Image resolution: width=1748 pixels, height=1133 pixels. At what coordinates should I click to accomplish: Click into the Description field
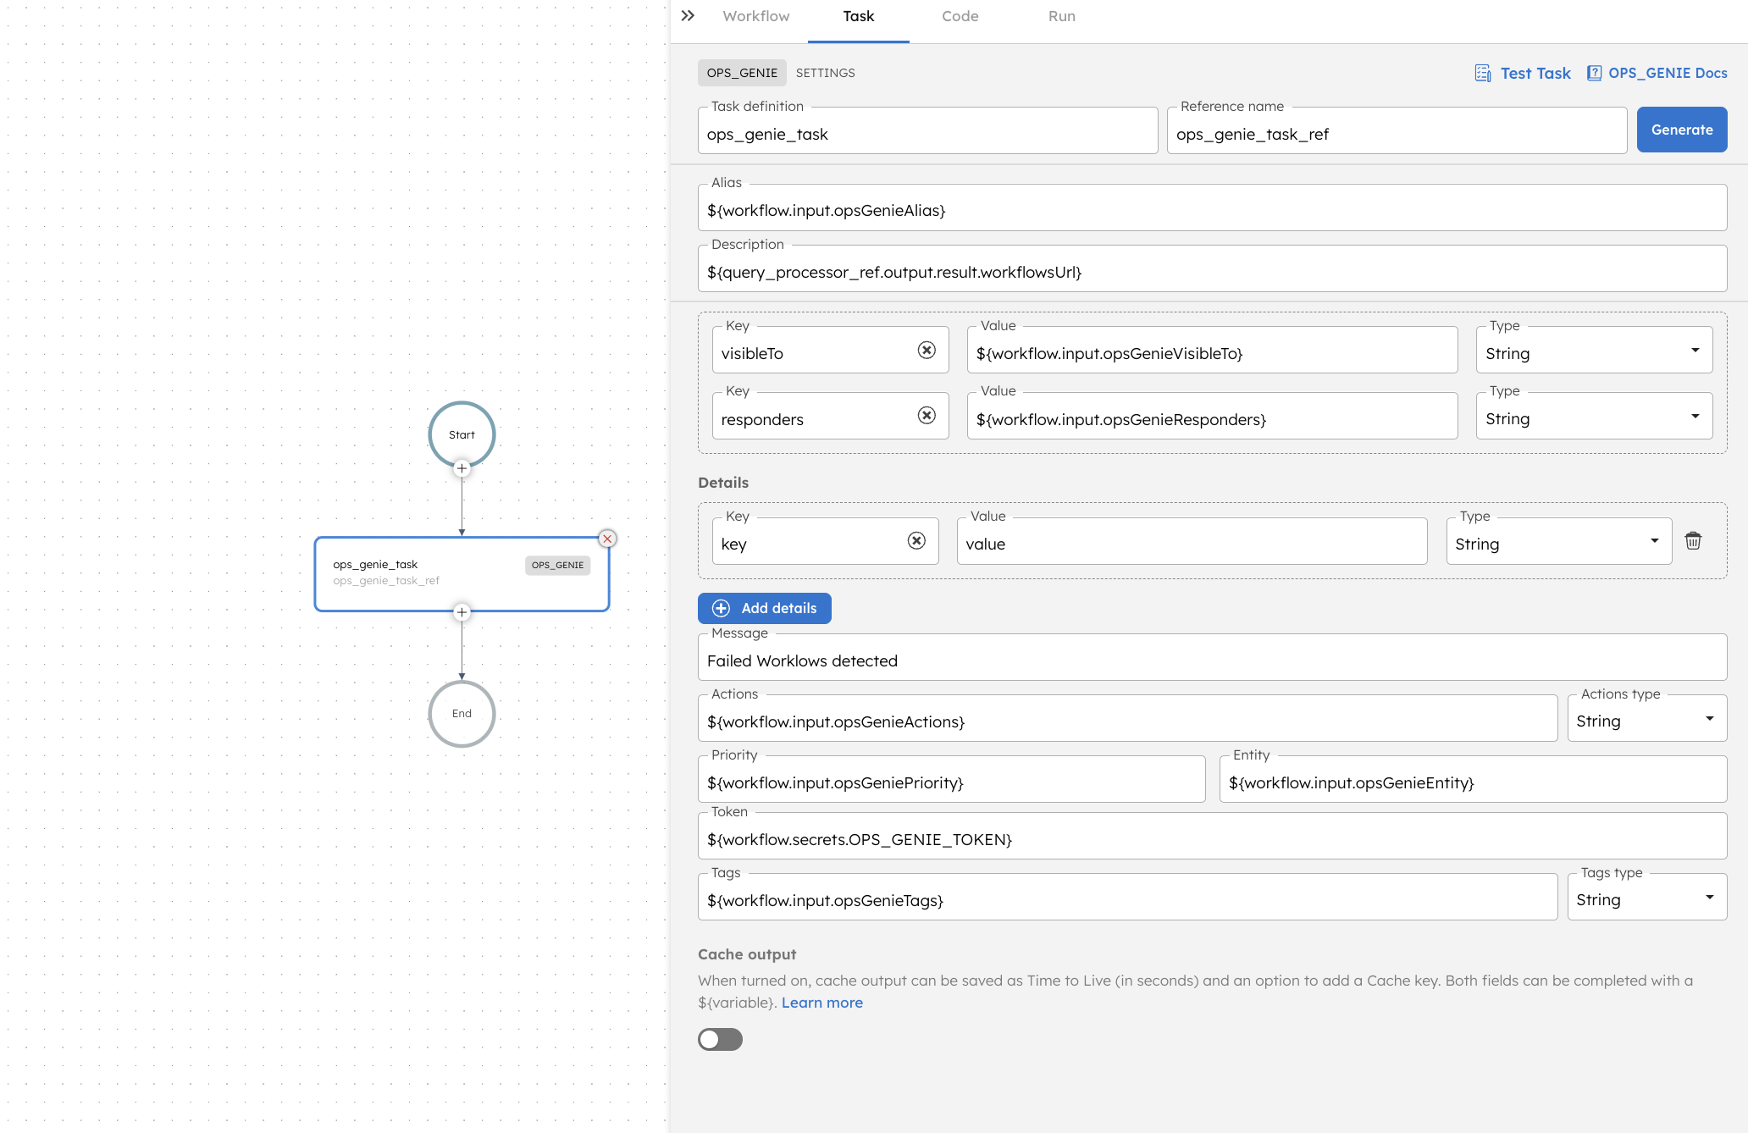1212,268
